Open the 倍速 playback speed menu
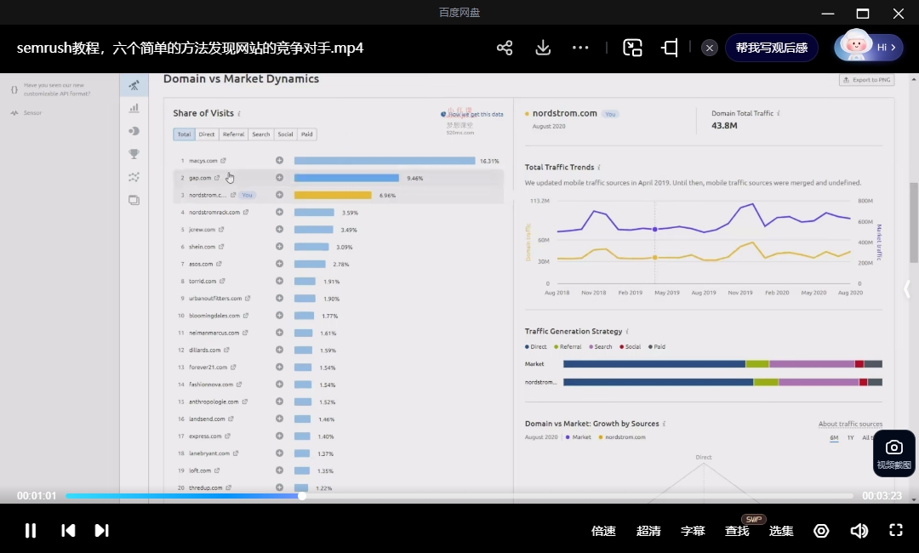 point(603,531)
